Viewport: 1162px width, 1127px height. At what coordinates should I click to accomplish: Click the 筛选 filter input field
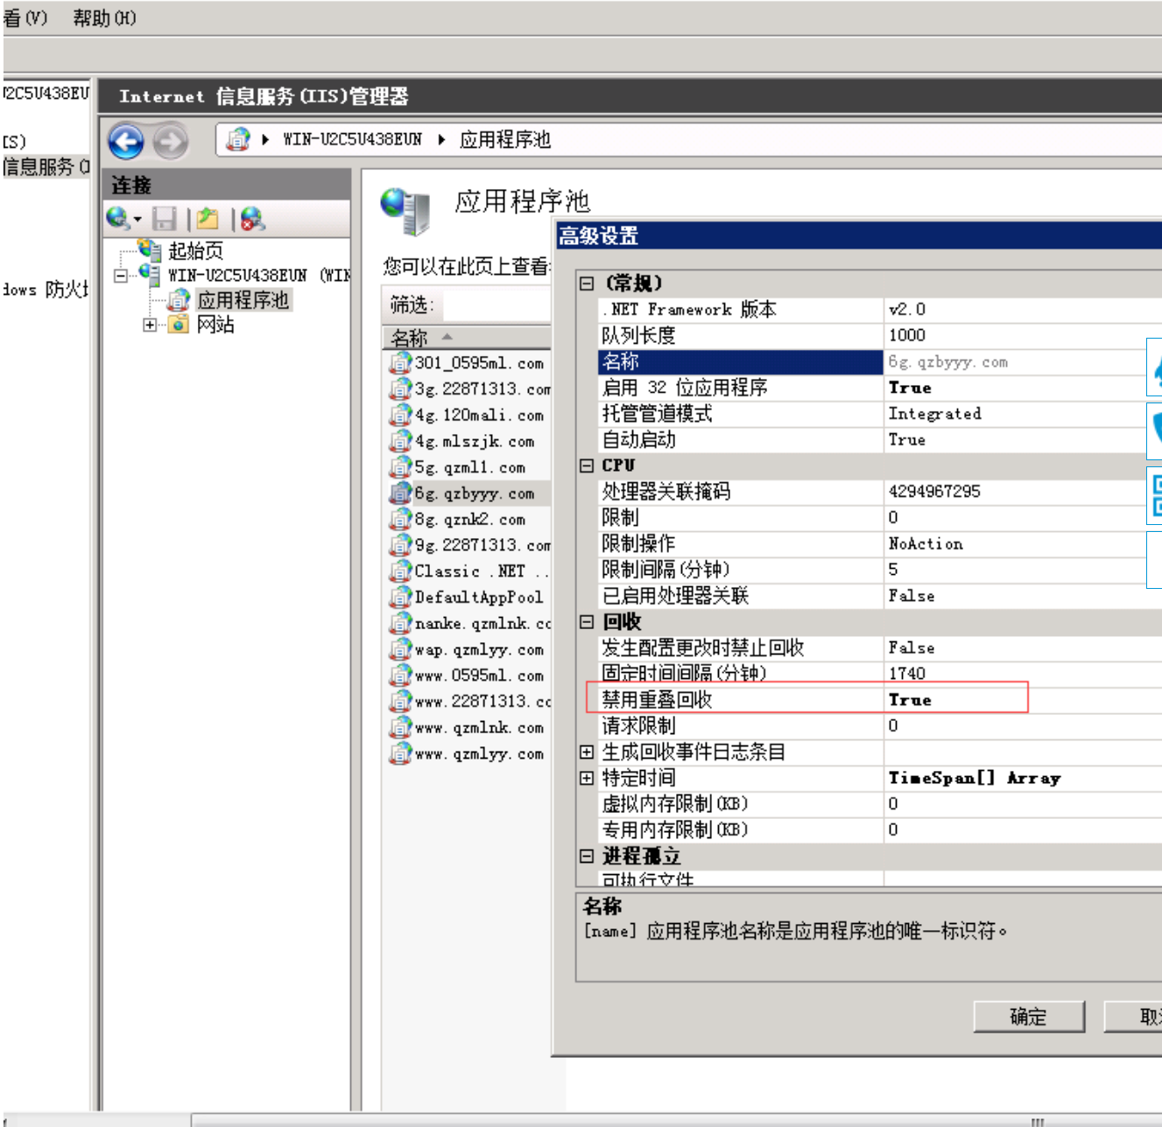pyautogui.click(x=496, y=305)
